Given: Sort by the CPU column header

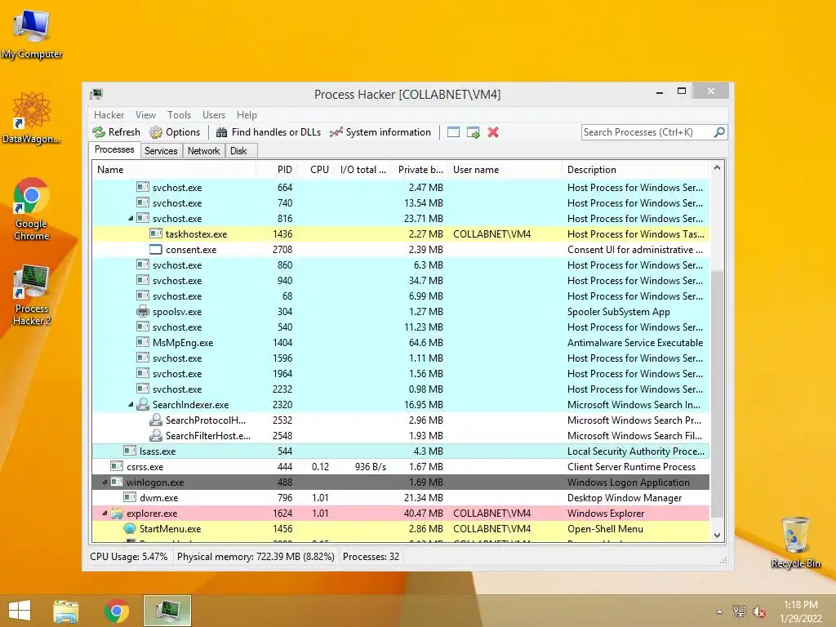Looking at the screenshot, I should pos(316,170).
